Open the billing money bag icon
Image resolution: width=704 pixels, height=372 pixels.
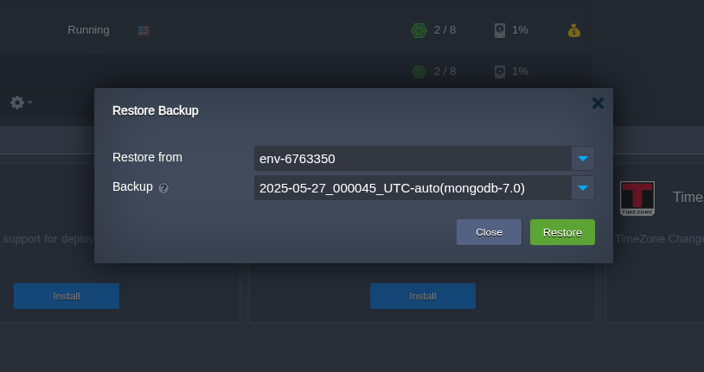coord(574,30)
